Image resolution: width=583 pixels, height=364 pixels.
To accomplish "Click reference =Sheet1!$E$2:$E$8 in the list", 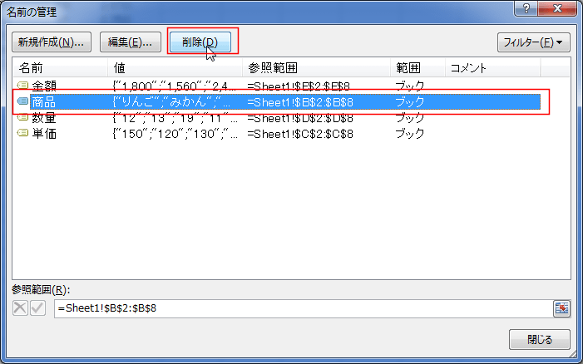I will pos(299,86).
